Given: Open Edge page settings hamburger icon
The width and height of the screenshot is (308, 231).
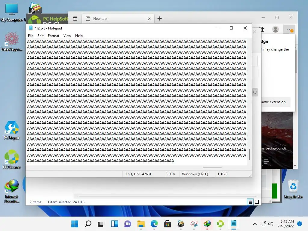Looking at the screenshot, I should [266, 162].
